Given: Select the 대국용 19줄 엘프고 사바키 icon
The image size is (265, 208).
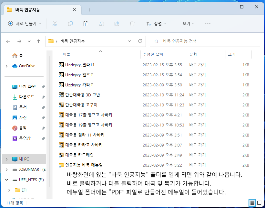Looking at the screenshot, I should pos(61,125).
